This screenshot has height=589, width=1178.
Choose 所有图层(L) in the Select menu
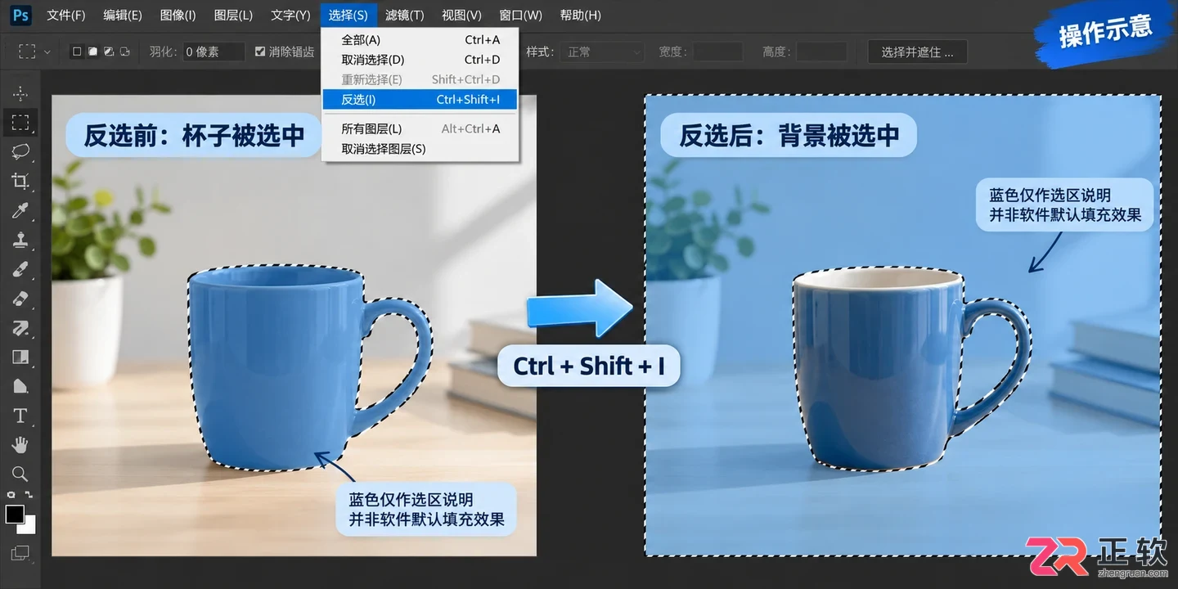coord(420,128)
